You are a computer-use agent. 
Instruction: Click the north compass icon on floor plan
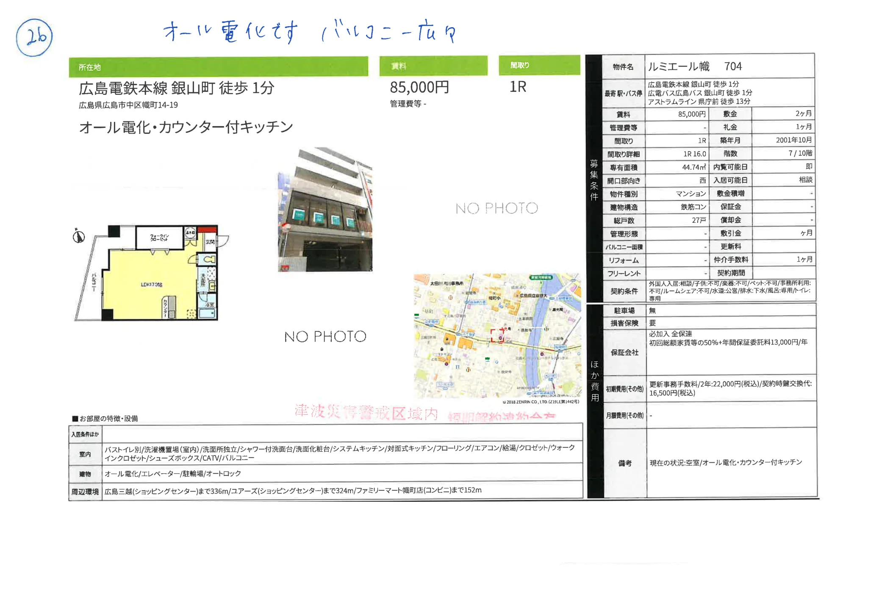tap(78, 236)
